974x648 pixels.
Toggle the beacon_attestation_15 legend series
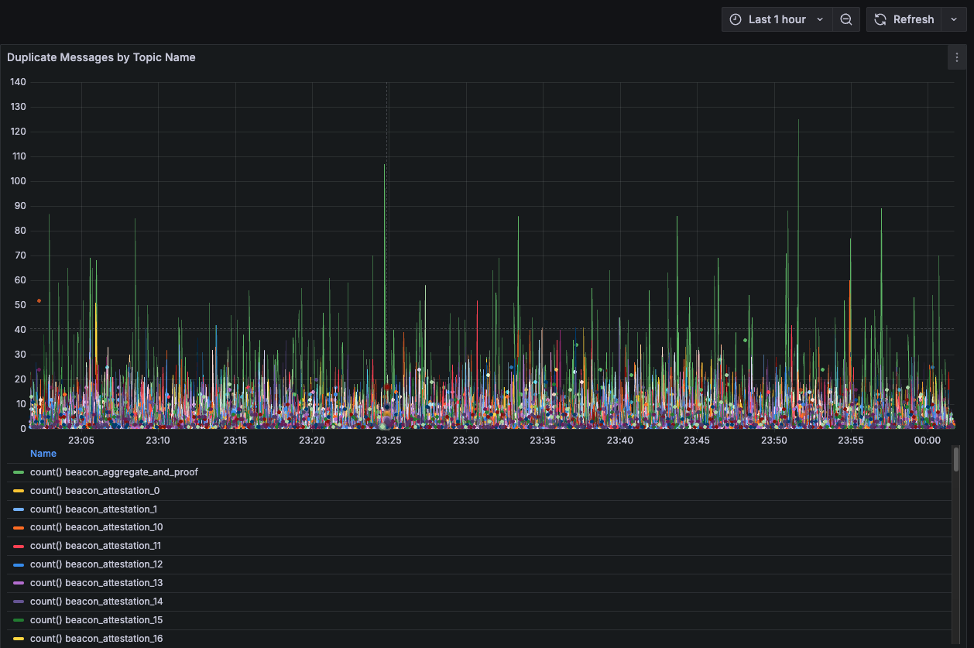coord(97,620)
